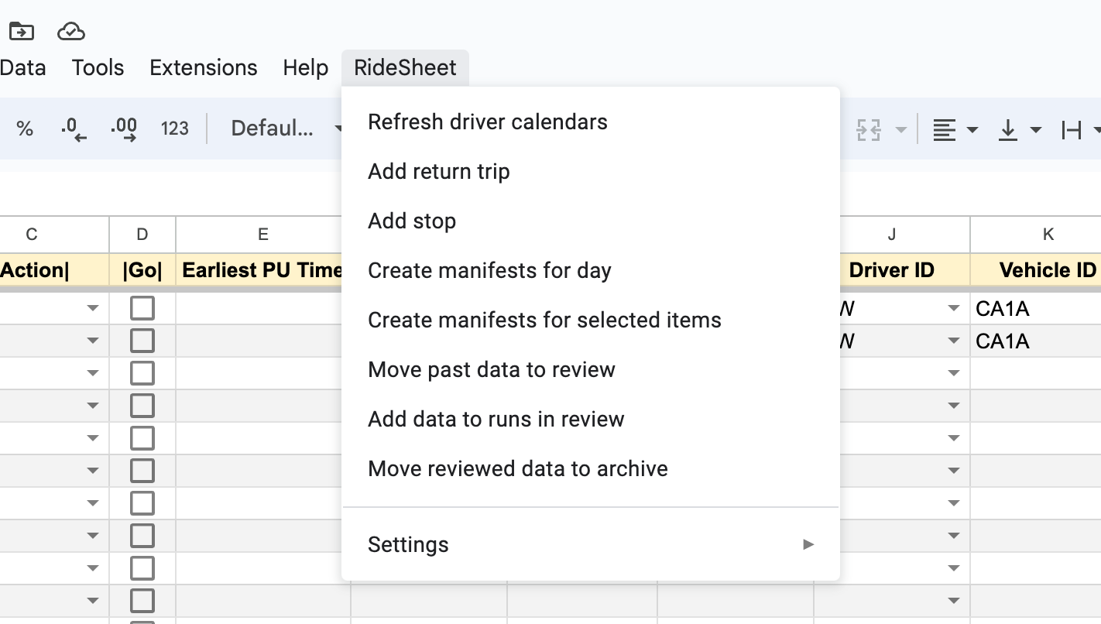Format as percent with % icon
The image size is (1101, 624).
25,129
